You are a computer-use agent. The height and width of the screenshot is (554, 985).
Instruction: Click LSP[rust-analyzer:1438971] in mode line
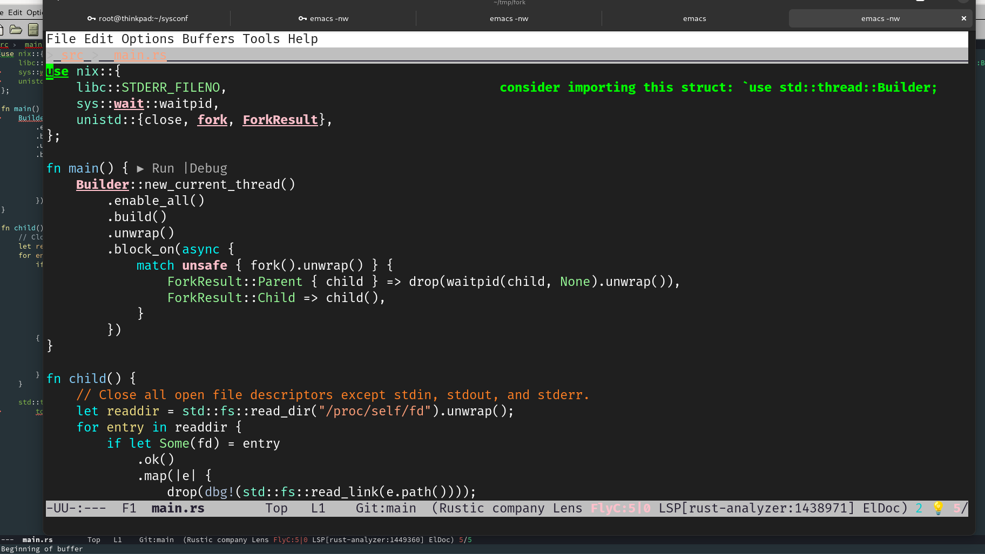coord(757,508)
